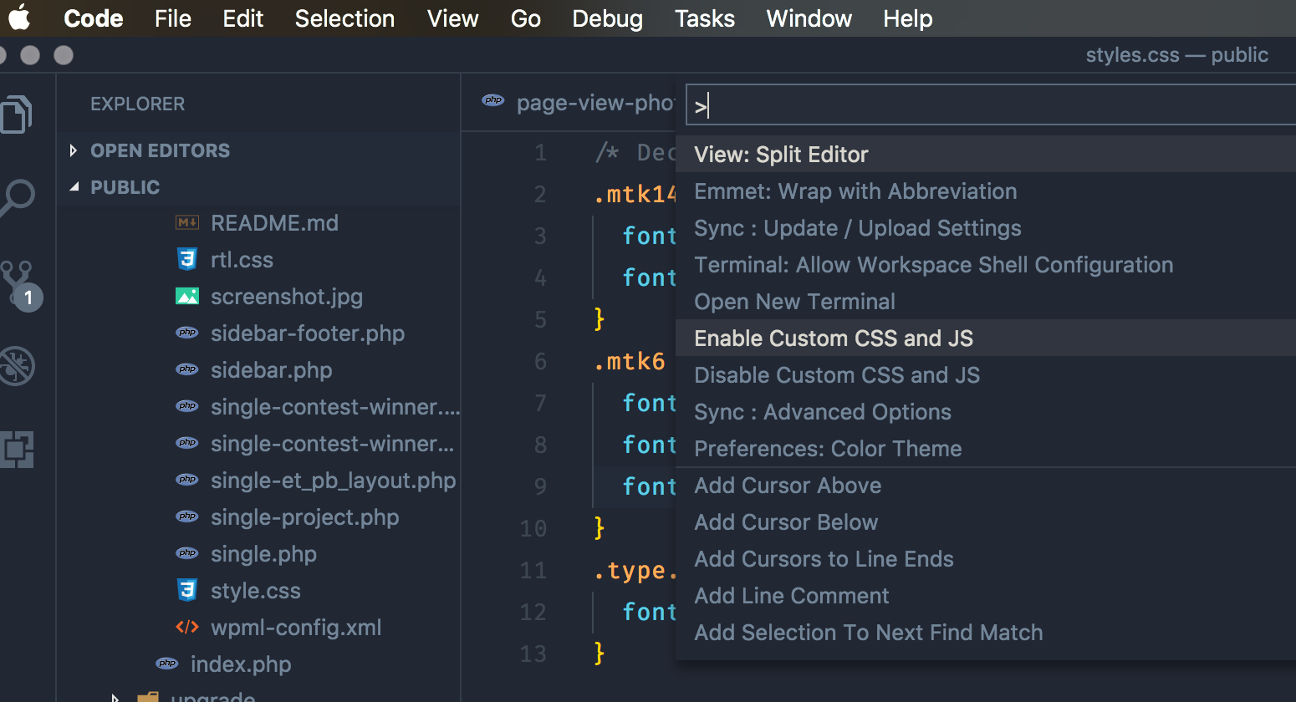
Task: Open wpml-config.xml file
Action: point(296,628)
